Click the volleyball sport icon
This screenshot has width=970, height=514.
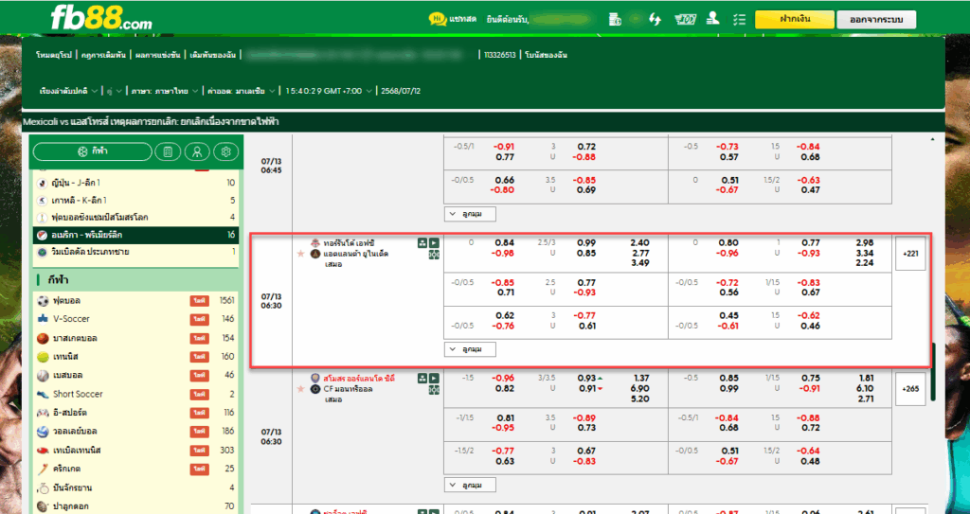click(43, 431)
